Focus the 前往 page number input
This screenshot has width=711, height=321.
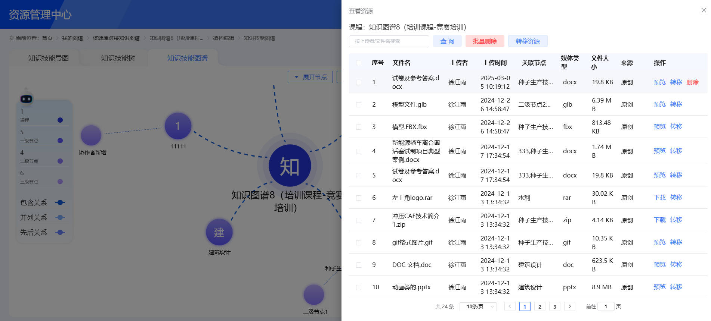point(606,306)
